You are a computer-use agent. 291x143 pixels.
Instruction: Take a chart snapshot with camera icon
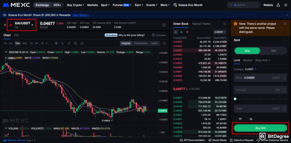(82, 43)
